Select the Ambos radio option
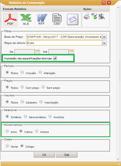This screenshot has width=121, height=166. tap(37, 131)
